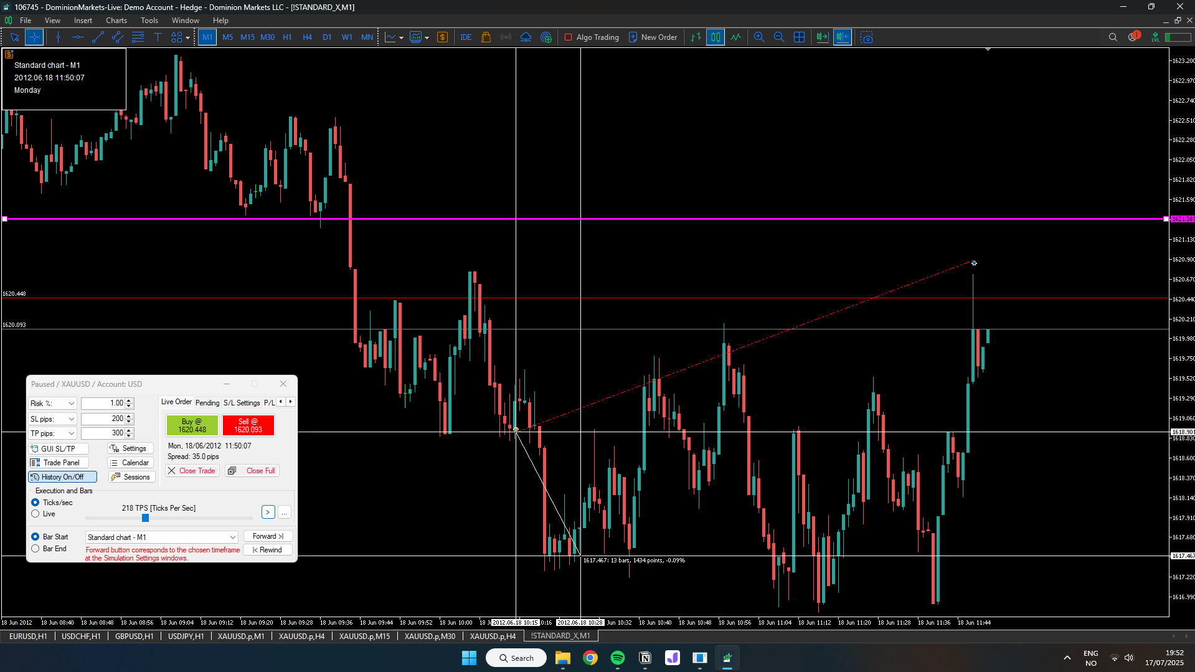This screenshot has width=1195, height=672.
Task: Open account notifications with red badge
Action: (1133, 37)
